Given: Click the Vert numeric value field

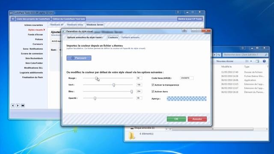Looking at the screenshot, I should (x=139, y=85).
